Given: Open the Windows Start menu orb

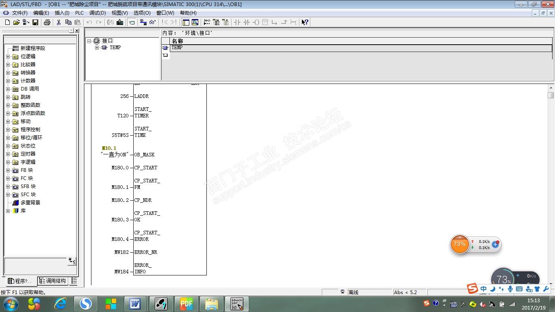Looking at the screenshot, I should (x=11, y=303).
